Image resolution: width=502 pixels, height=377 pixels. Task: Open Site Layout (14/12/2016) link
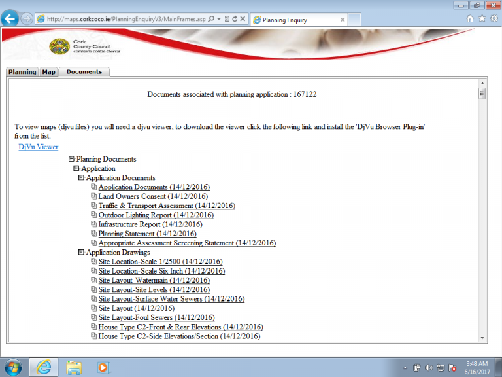click(137, 308)
